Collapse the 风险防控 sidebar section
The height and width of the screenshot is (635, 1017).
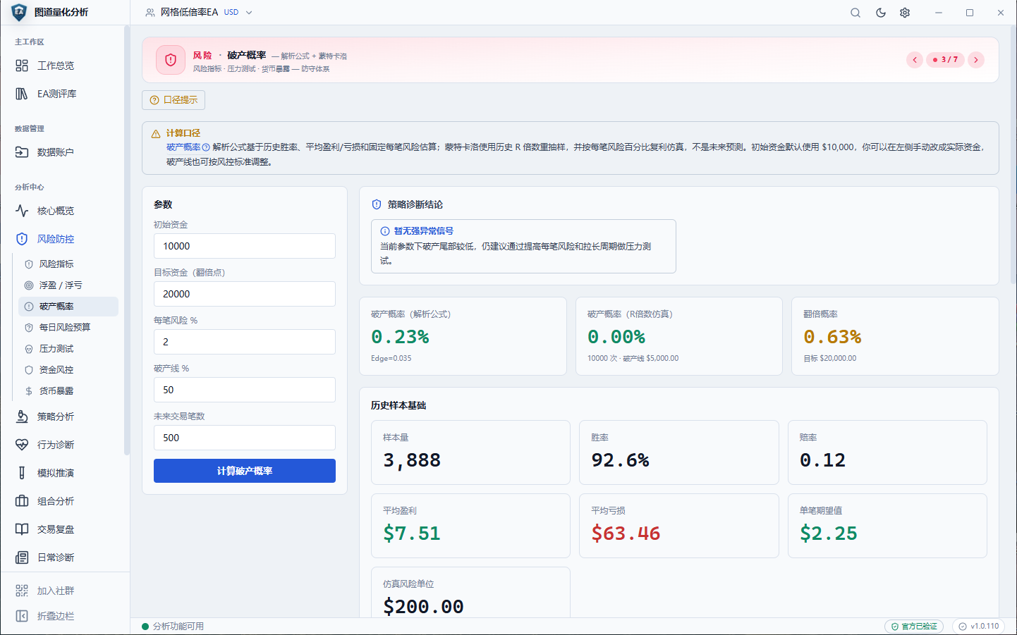tap(66, 239)
